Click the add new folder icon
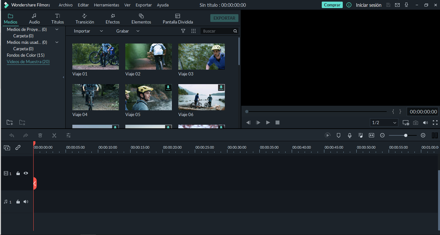This screenshot has height=235, width=440. [10, 122]
